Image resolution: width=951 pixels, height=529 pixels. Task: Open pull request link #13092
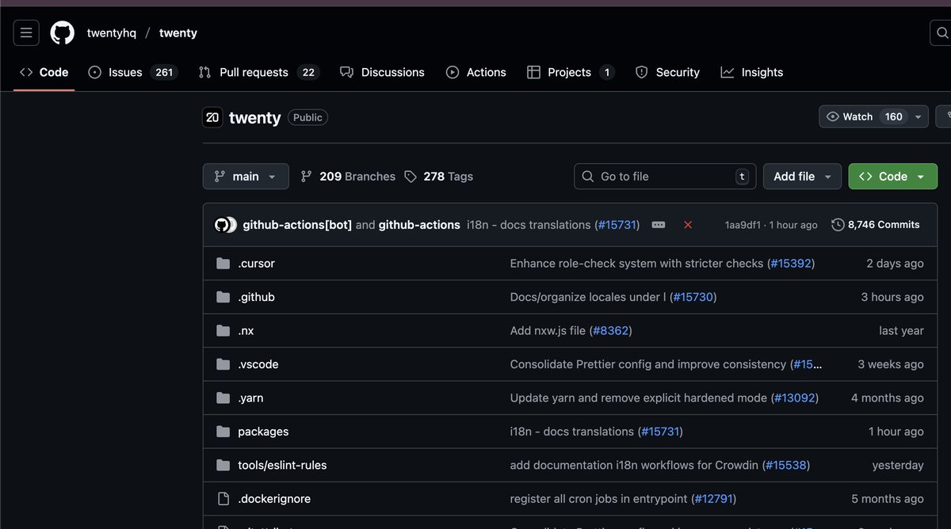tap(795, 398)
